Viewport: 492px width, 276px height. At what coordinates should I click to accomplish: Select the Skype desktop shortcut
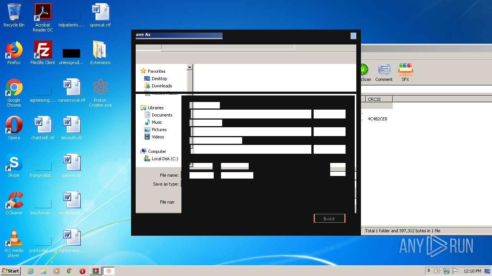(14, 166)
